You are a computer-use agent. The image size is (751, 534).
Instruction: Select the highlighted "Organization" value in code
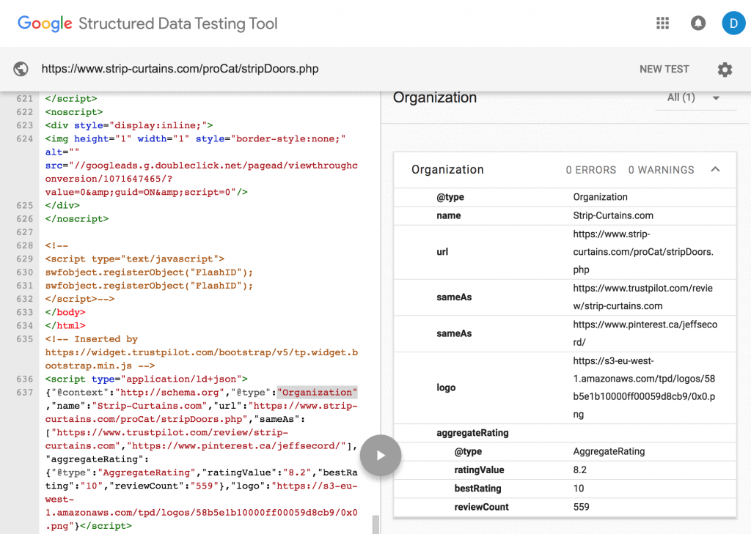317,393
